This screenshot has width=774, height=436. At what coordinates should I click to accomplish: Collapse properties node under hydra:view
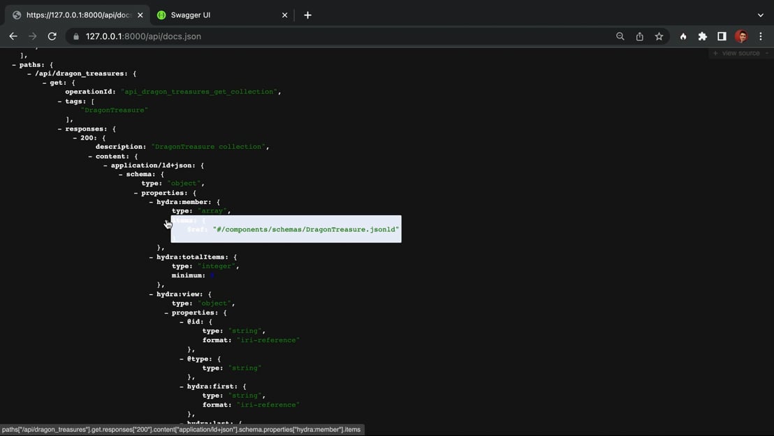(x=167, y=313)
